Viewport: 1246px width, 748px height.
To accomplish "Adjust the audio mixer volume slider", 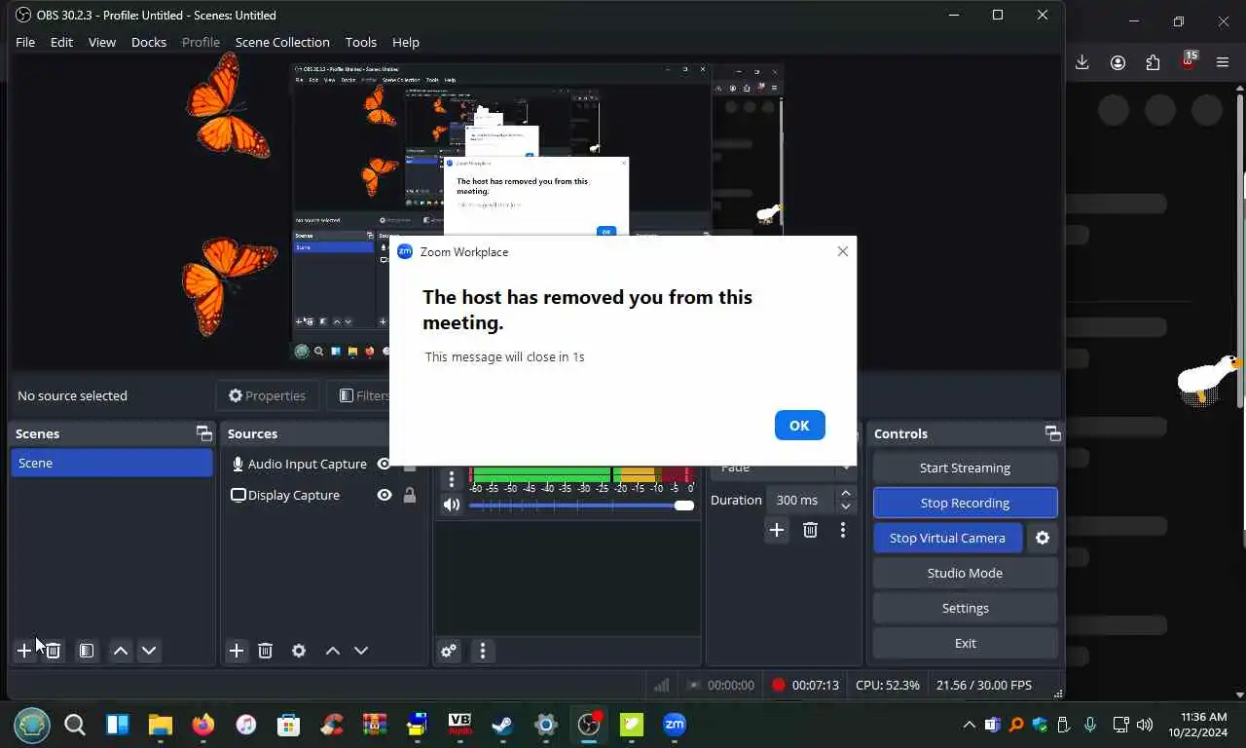I will pyautogui.click(x=581, y=505).
